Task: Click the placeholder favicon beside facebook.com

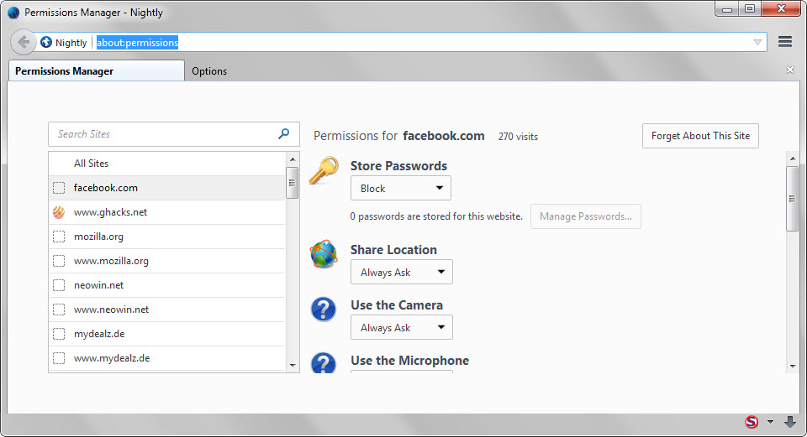Action: point(59,188)
